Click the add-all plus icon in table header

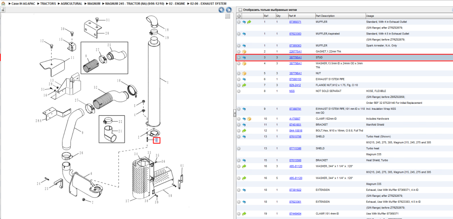(x=239, y=16)
